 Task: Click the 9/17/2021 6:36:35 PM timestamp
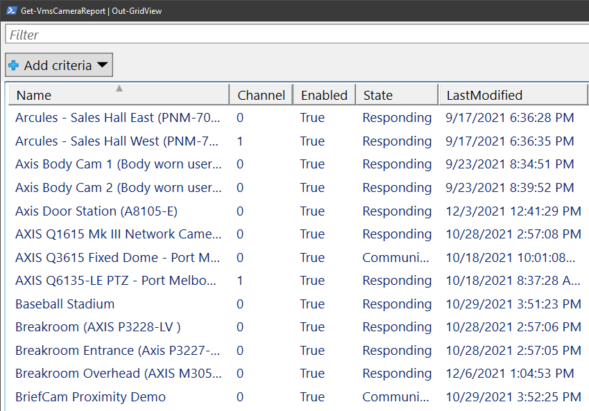[510, 141]
